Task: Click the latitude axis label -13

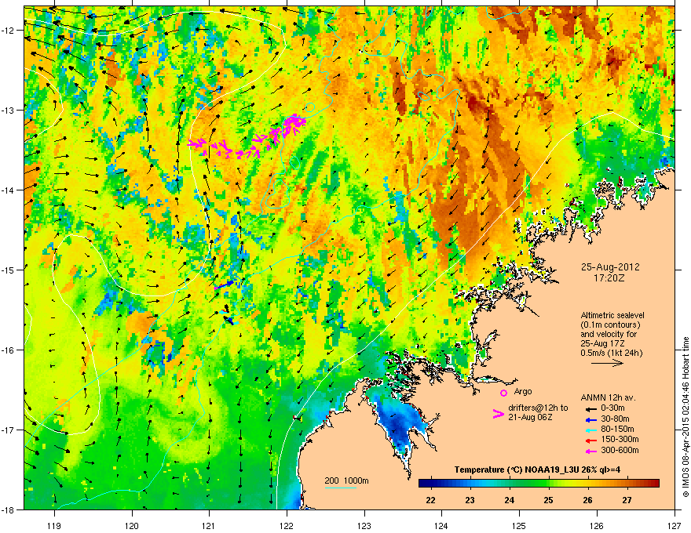Action: click(9, 110)
